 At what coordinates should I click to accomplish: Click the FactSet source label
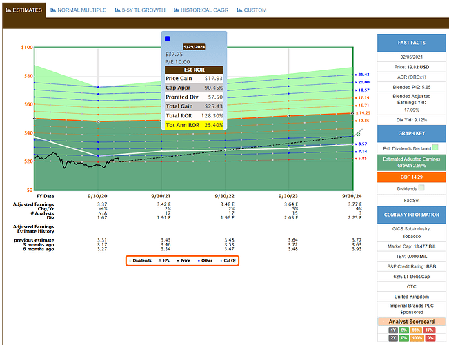pos(412,201)
